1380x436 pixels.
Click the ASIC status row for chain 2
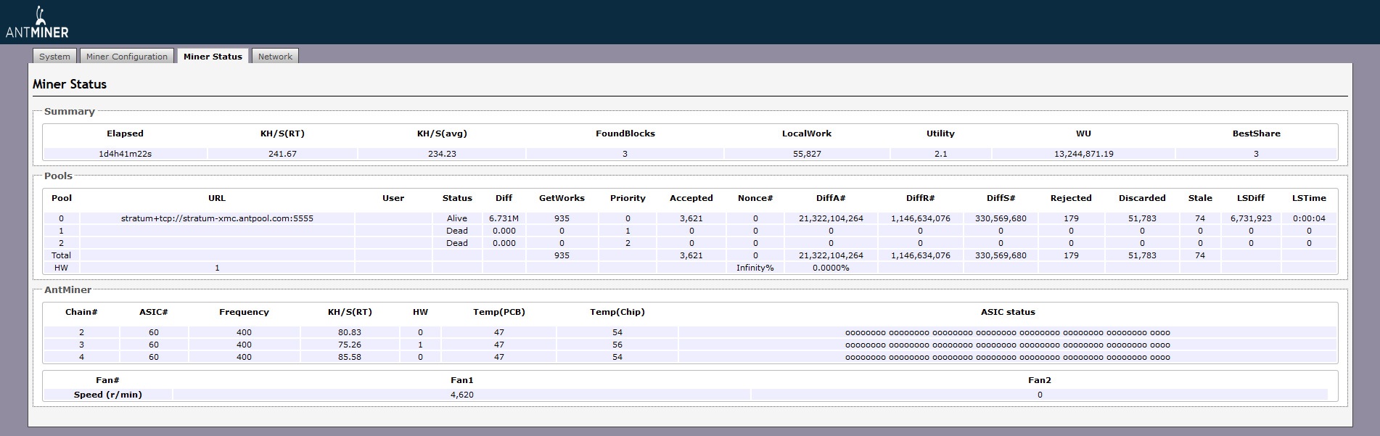point(1007,333)
